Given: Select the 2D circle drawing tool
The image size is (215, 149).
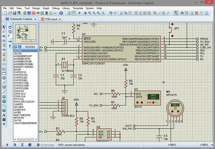Looking at the screenshot, I should click(x=4, y=101).
